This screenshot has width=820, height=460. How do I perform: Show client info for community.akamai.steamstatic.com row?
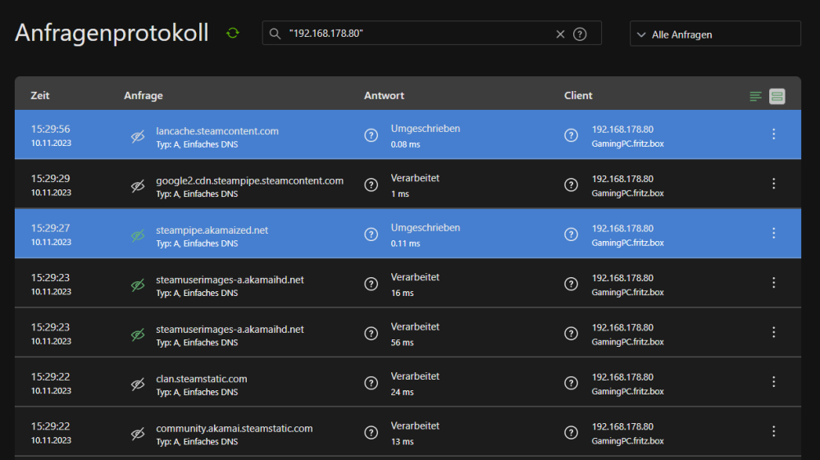[x=571, y=433]
